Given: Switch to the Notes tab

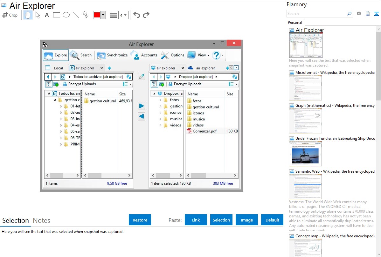Looking at the screenshot, I should coord(42,221).
